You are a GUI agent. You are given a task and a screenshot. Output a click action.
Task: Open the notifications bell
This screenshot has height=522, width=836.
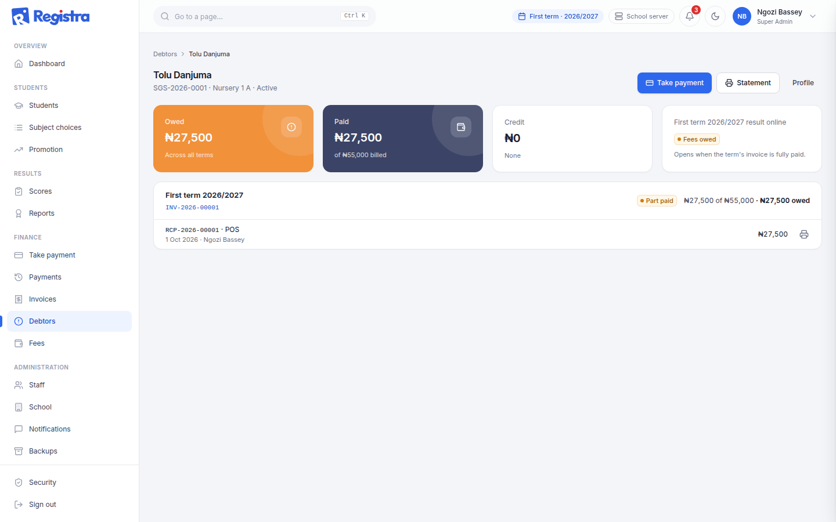690,16
